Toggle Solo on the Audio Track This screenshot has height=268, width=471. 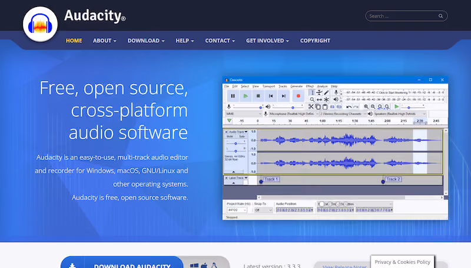[242, 136]
